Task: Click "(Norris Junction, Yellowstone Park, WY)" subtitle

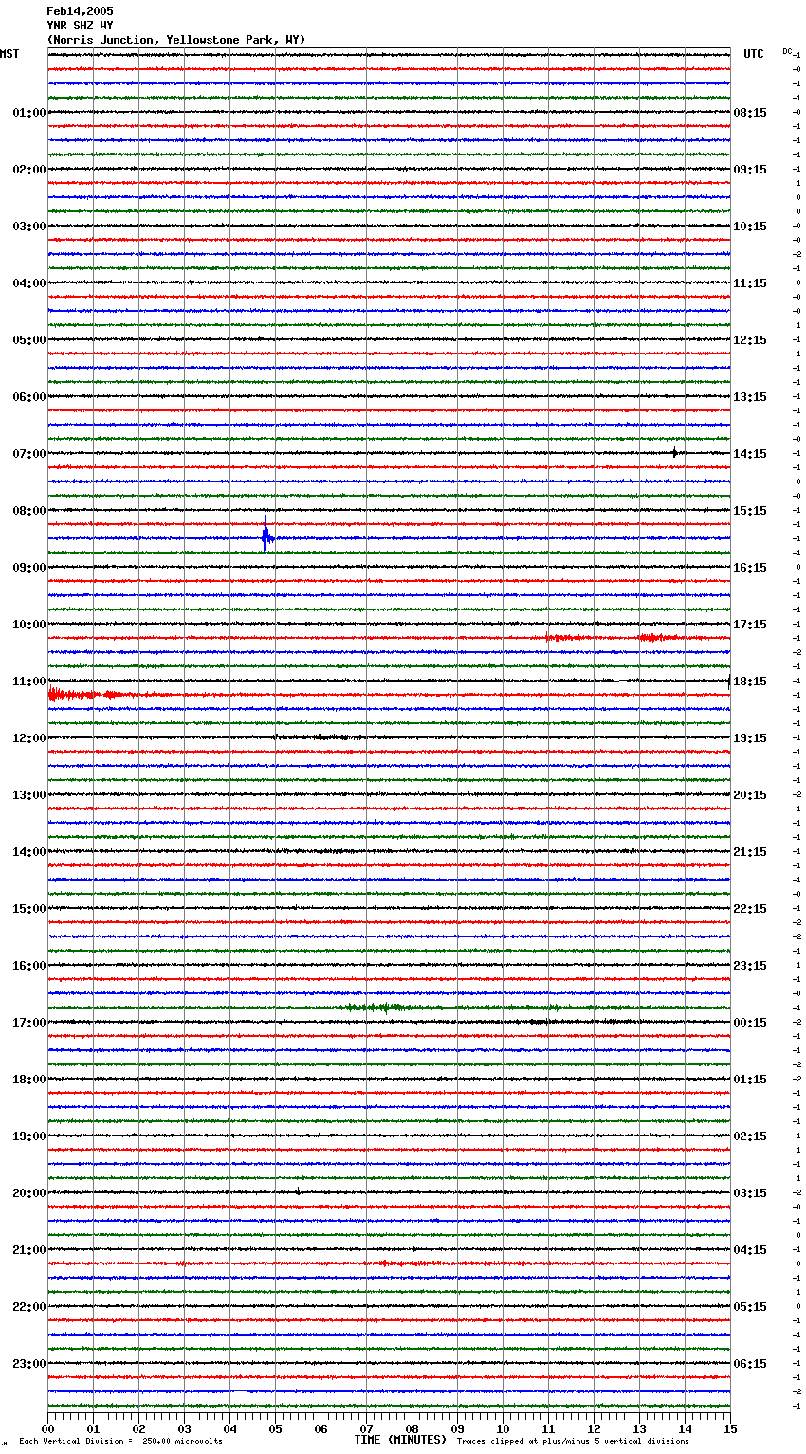Action: 176,40
